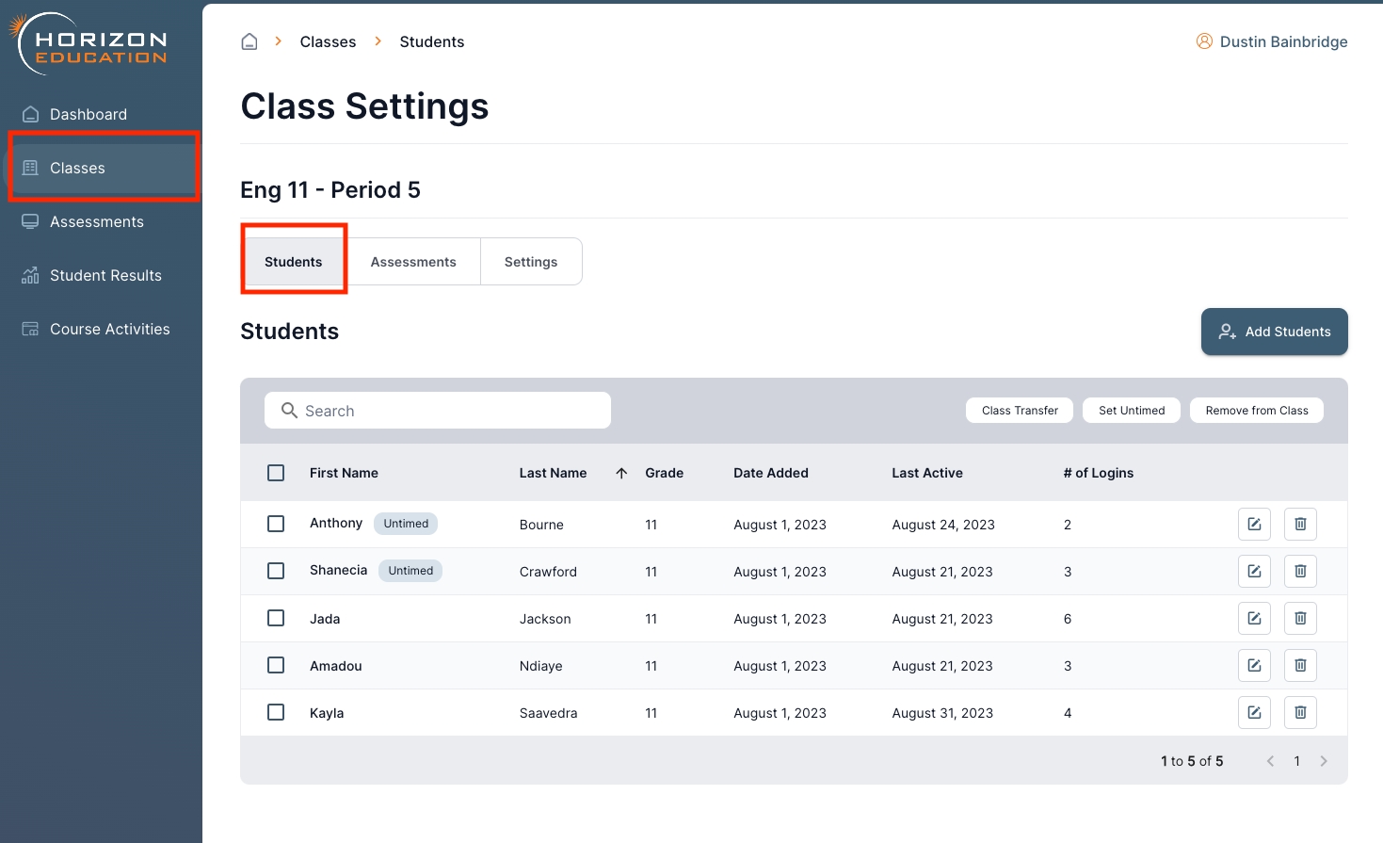This screenshot has width=1383, height=843.
Task: Edit Anthony Bourne's student record
Action: [1254, 525]
